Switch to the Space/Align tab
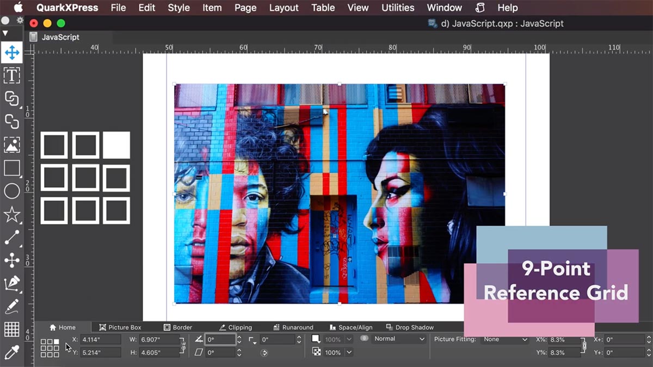653x367 pixels. 352,327
